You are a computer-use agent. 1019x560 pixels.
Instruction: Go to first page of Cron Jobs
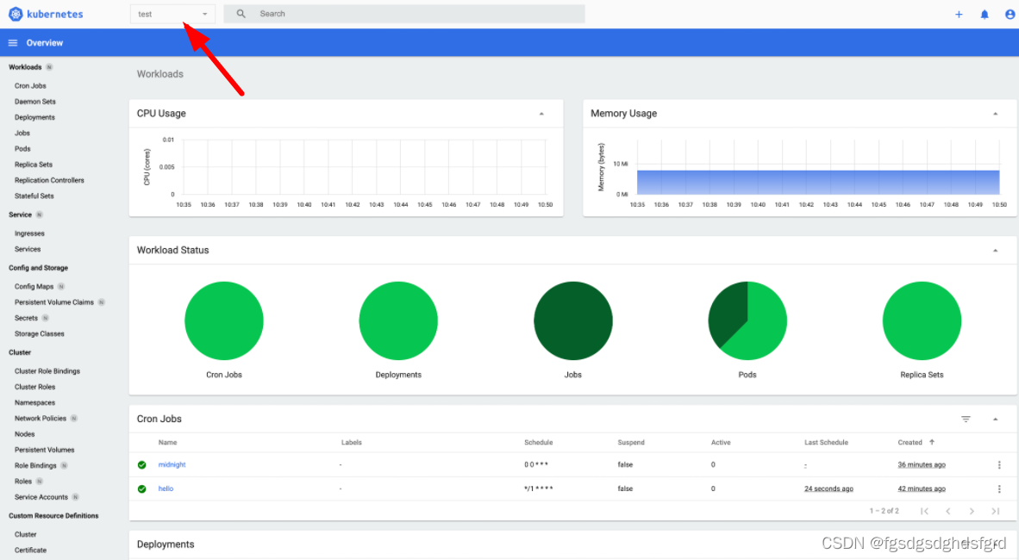click(924, 511)
